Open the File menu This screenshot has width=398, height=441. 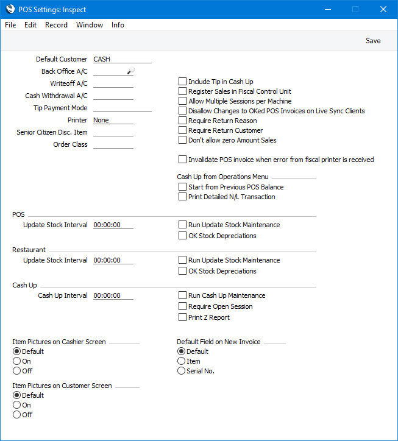tap(10, 25)
